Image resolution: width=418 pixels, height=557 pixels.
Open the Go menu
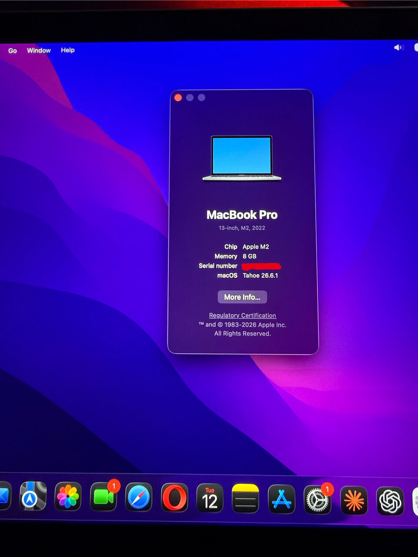[13, 50]
